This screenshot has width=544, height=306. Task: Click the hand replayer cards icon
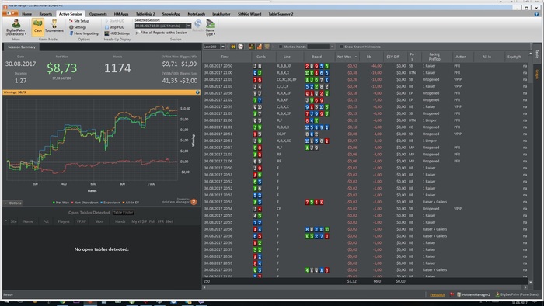[240, 47]
